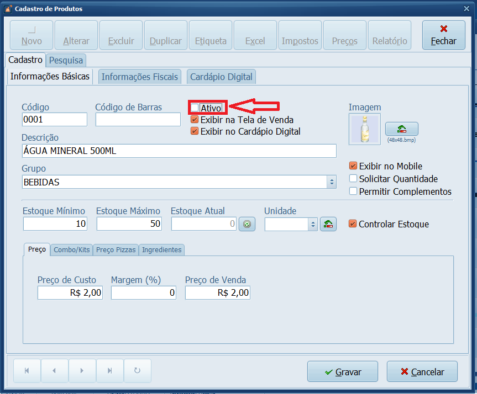
Task: Go to the first record
Action: click(27, 371)
